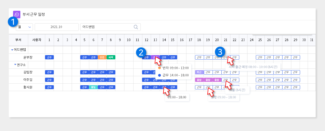Click the magnifier search icon

[136, 27]
